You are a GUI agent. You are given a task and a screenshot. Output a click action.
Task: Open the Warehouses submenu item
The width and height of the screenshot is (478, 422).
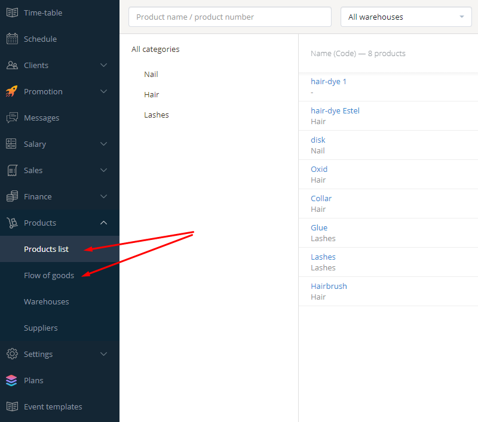click(x=47, y=301)
